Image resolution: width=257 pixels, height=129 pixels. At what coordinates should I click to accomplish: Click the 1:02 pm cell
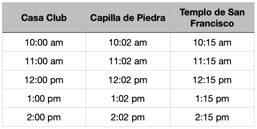coord(128,98)
